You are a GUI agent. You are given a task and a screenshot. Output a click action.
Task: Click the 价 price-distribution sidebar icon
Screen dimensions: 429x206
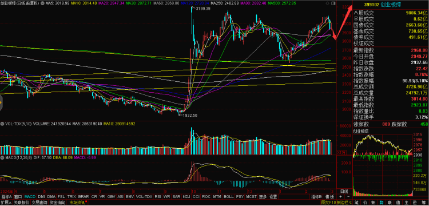click(x=365, y=203)
